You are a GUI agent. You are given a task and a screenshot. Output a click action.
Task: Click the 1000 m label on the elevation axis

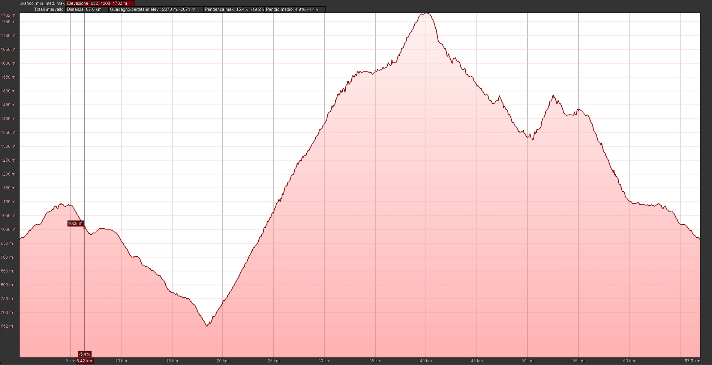pyautogui.click(x=8, y=229)
